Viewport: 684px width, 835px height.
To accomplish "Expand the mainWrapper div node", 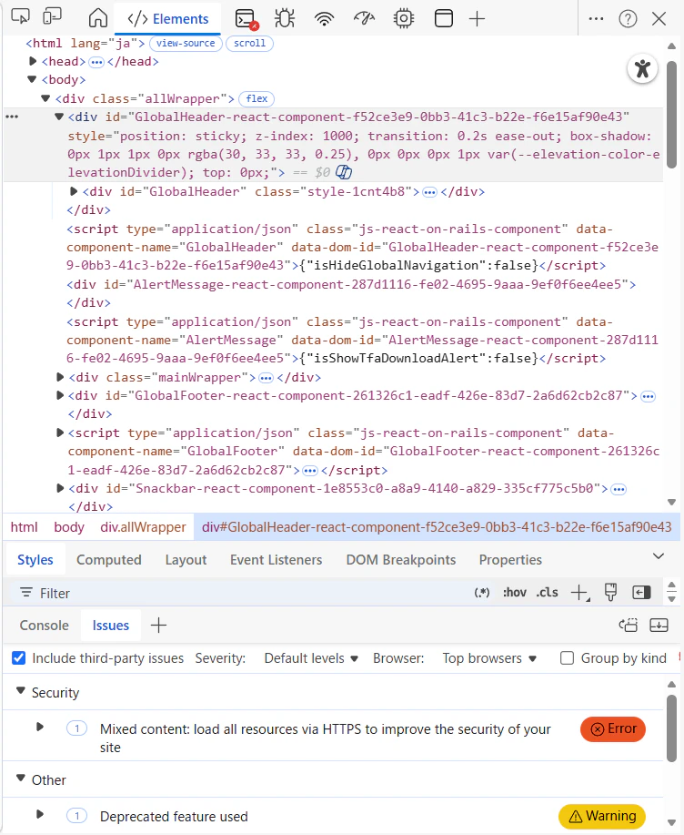I will 60,377.
